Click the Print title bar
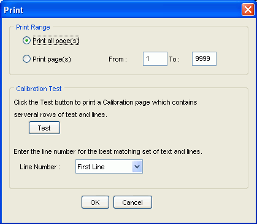 [123, 10]
